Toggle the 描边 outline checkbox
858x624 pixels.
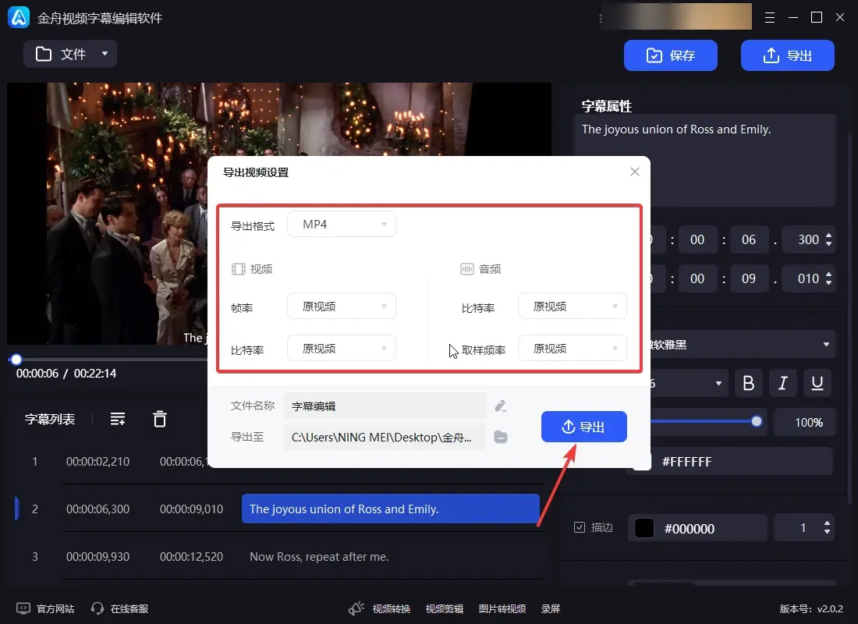(x=580, y=527)
